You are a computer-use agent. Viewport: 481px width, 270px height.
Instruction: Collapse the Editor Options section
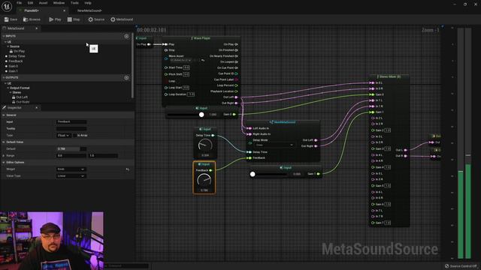coord(4,162)
